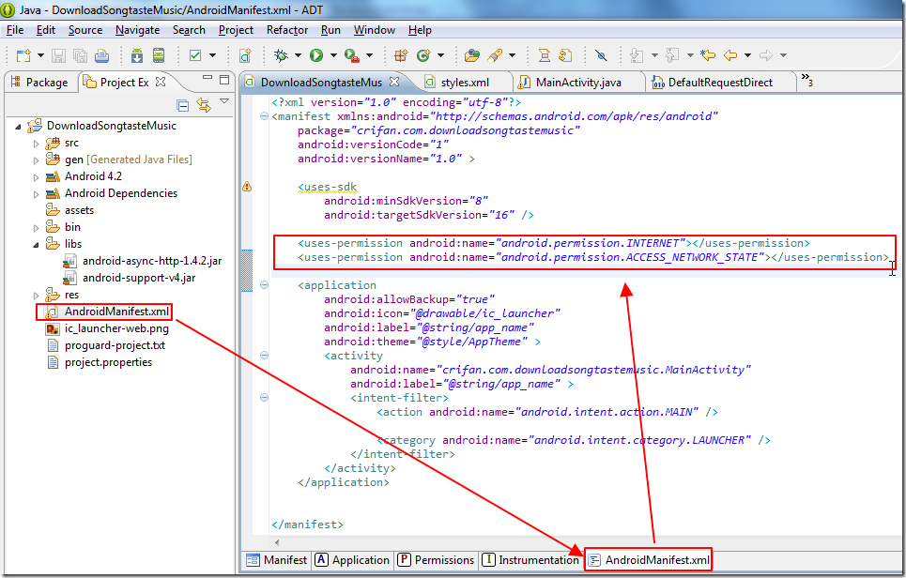
Task: Click the uses-sdk warning marker
Action: tap(247, 187)
